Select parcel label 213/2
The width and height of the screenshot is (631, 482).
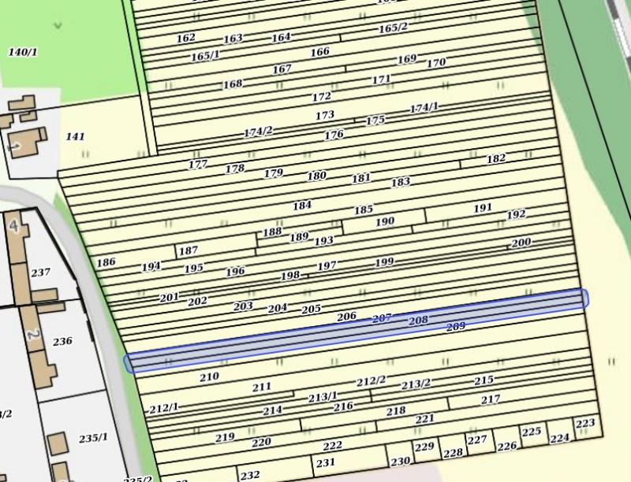pyautogui.click(x=416, y=385)
